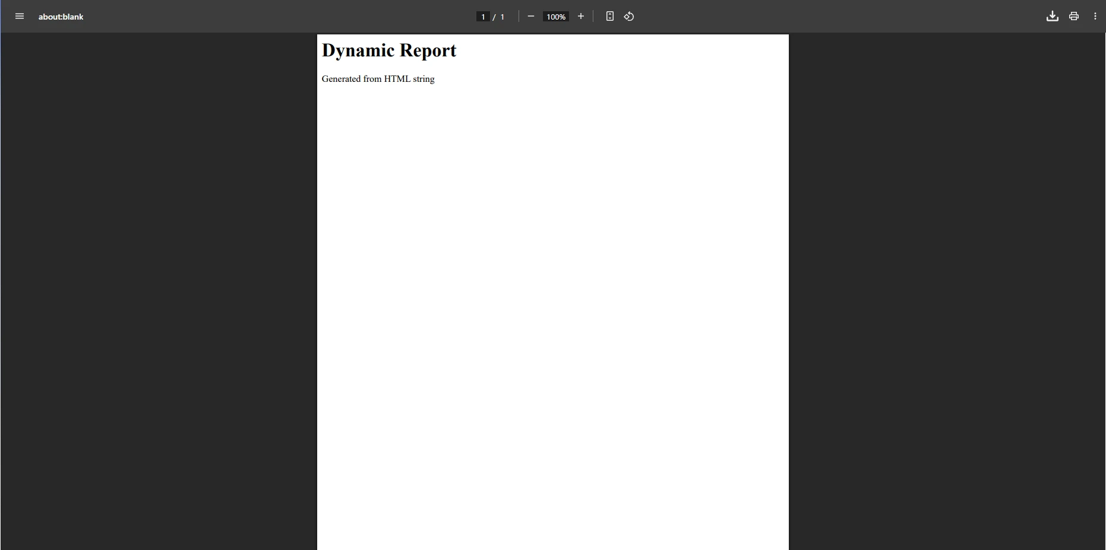Toggle the sidebar with the hamburger menu icon
Viewport: 1106px width, 550px height.
coord(20,17)
